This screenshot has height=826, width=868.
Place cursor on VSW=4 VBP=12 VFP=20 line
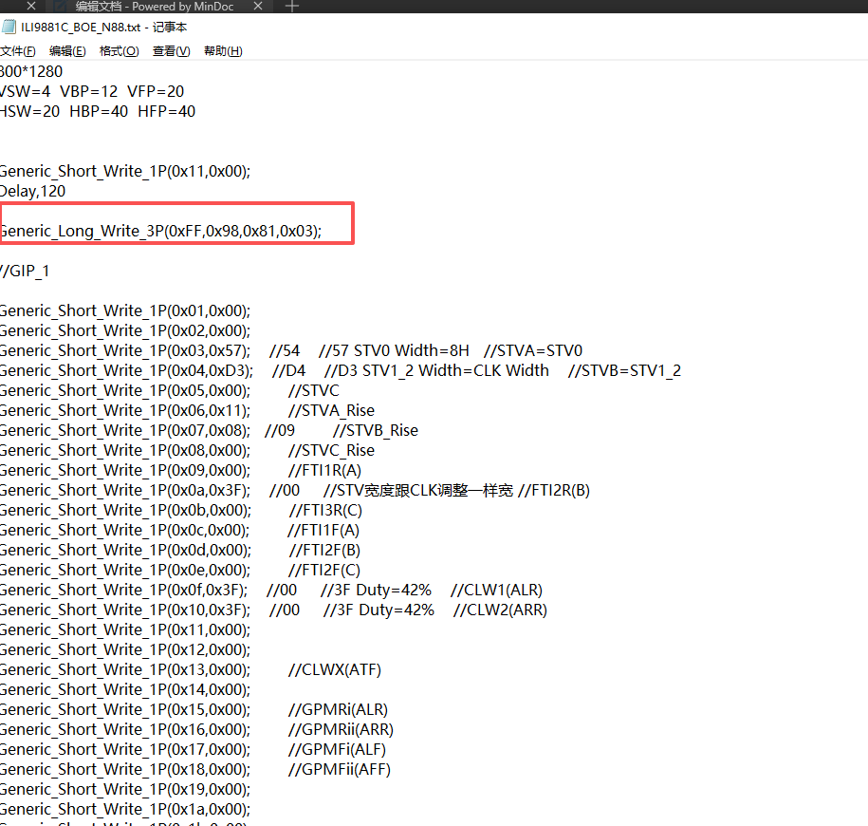[x=93, y=92]
